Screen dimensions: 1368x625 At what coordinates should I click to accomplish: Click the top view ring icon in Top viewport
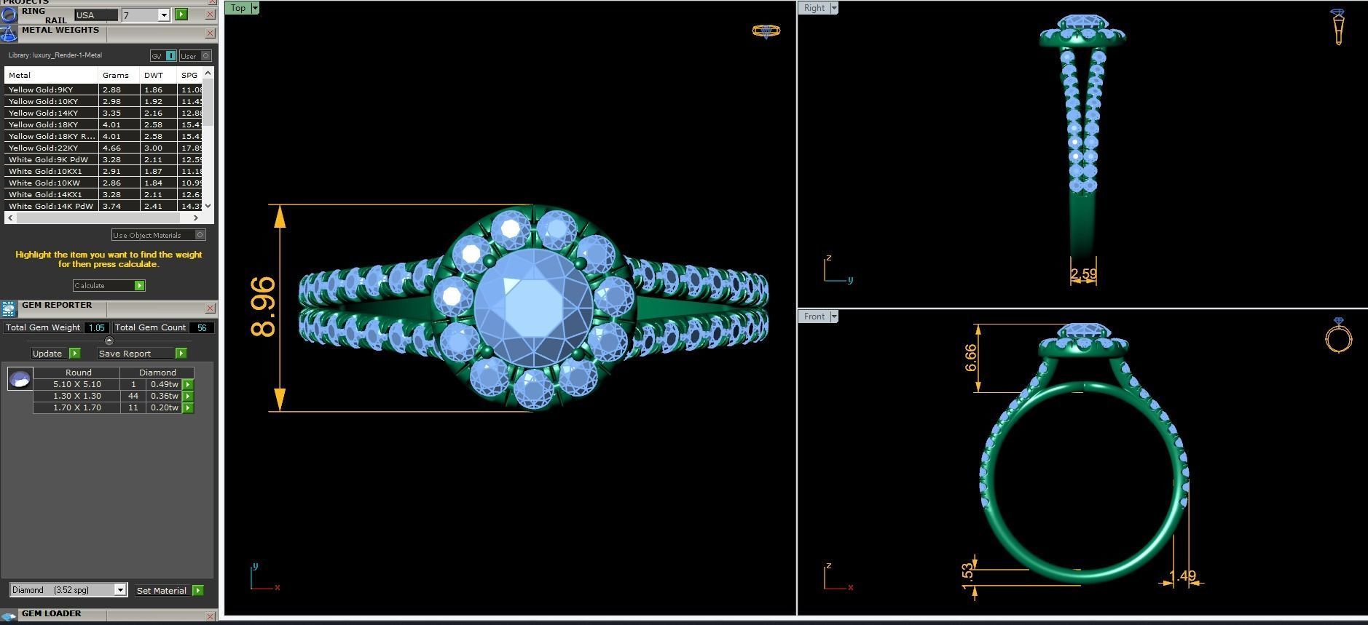pos(766,31)
